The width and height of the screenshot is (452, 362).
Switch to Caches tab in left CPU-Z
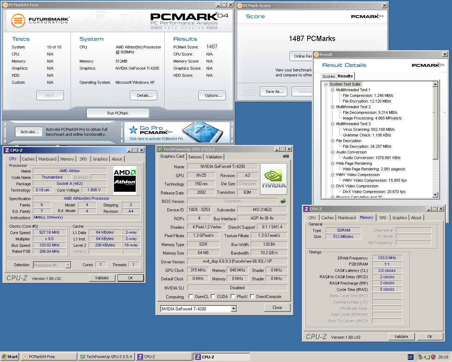pyautogui.click(x=28, y=159)
